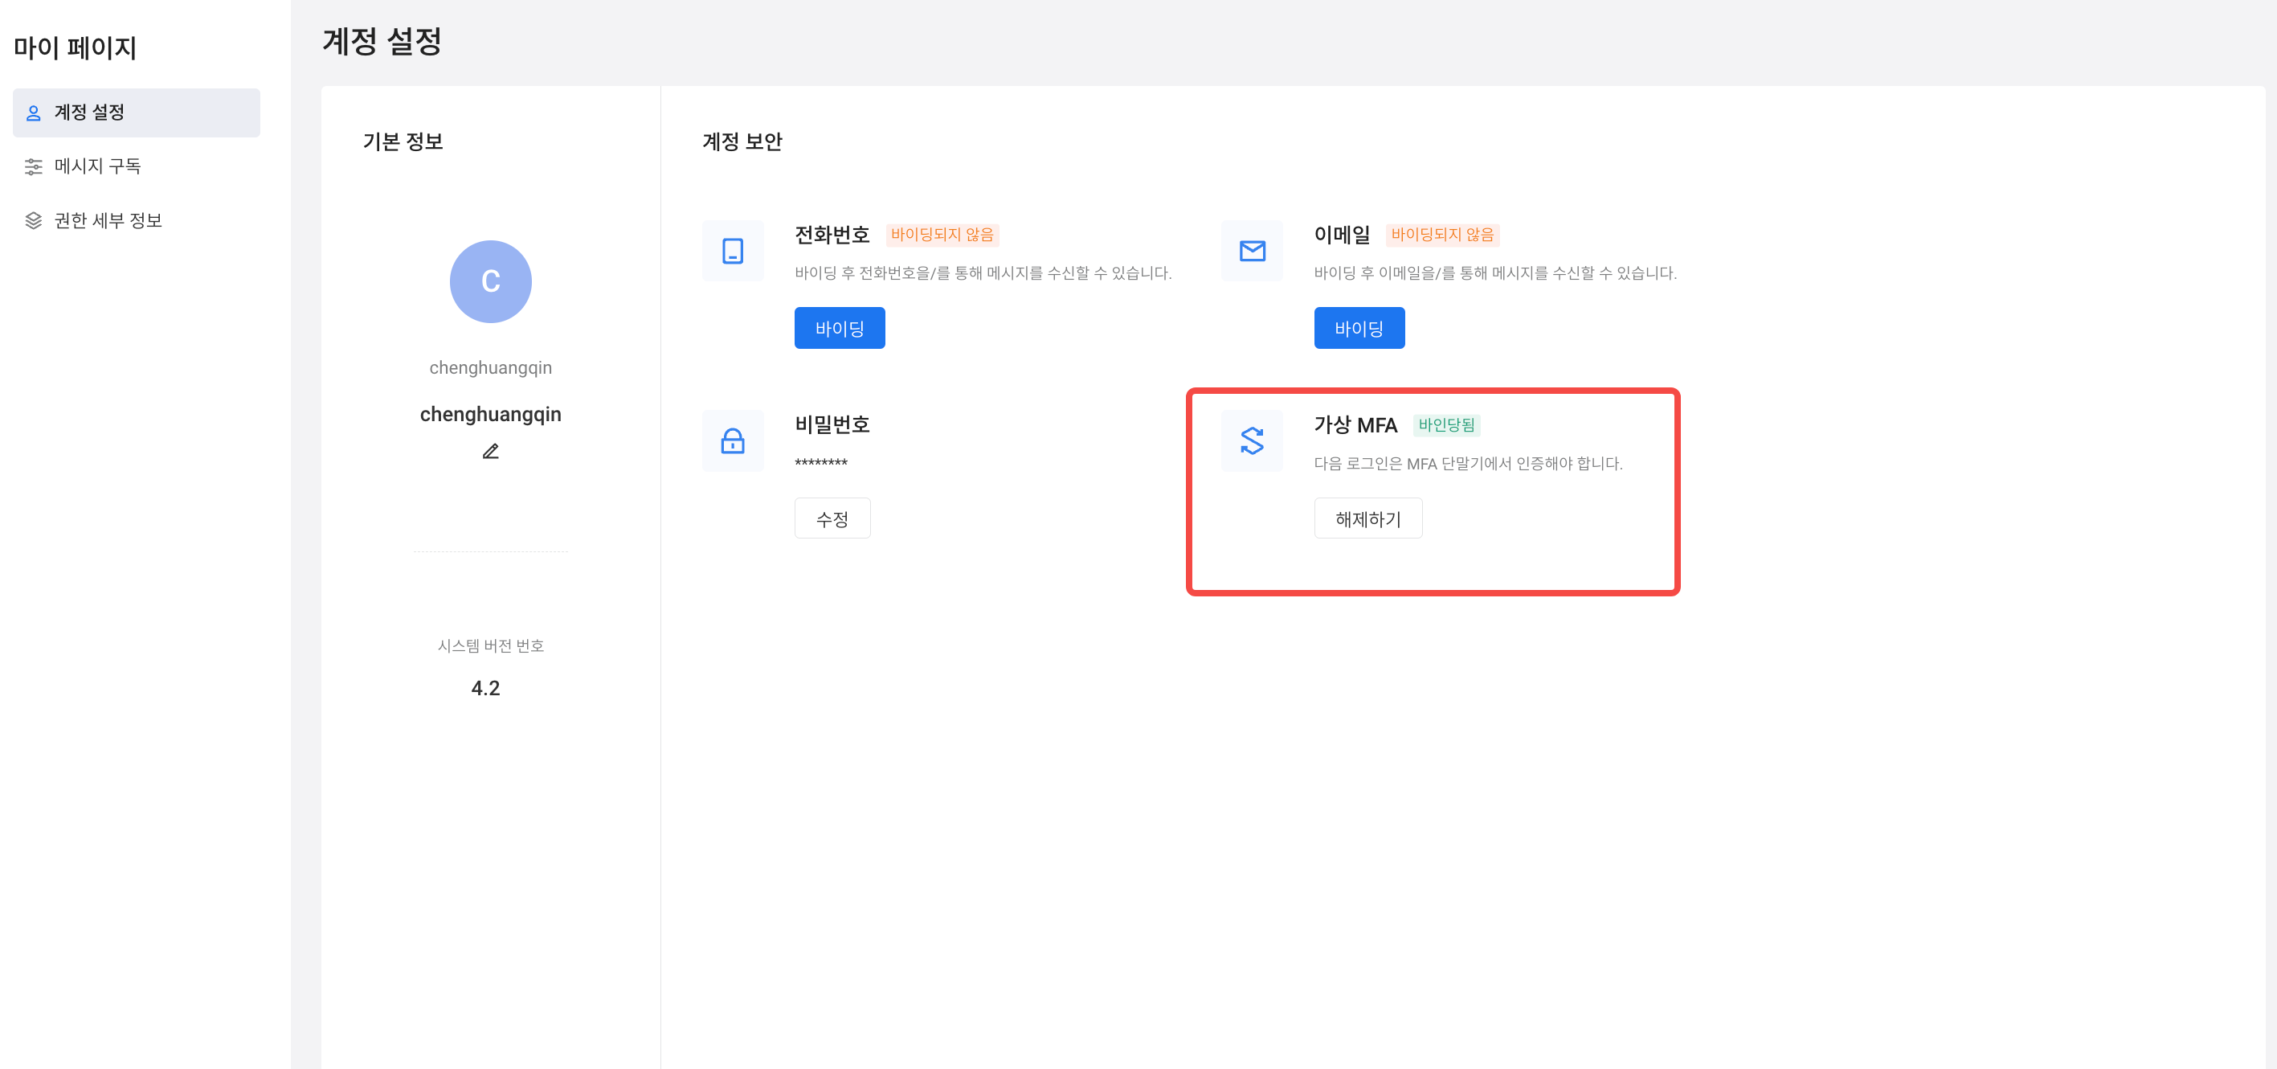Viewport: 2277px width, 1069px height.
Task: Click the 바인딩됨 status tag
Action: tap(1446, 425)
